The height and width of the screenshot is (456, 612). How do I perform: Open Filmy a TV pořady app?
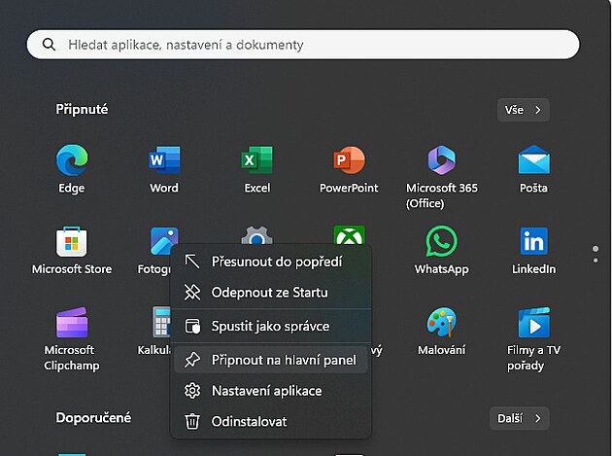point(533,324)
